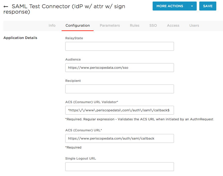The image size is (223, 176).
Task: Click the MORE ACTIONS button
Action: [x=170, y=6]
